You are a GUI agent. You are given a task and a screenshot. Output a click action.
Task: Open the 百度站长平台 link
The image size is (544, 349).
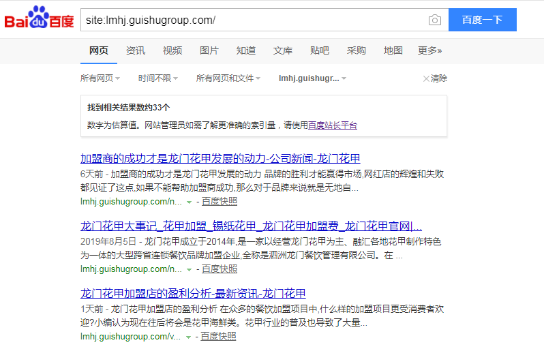(333, 125)
